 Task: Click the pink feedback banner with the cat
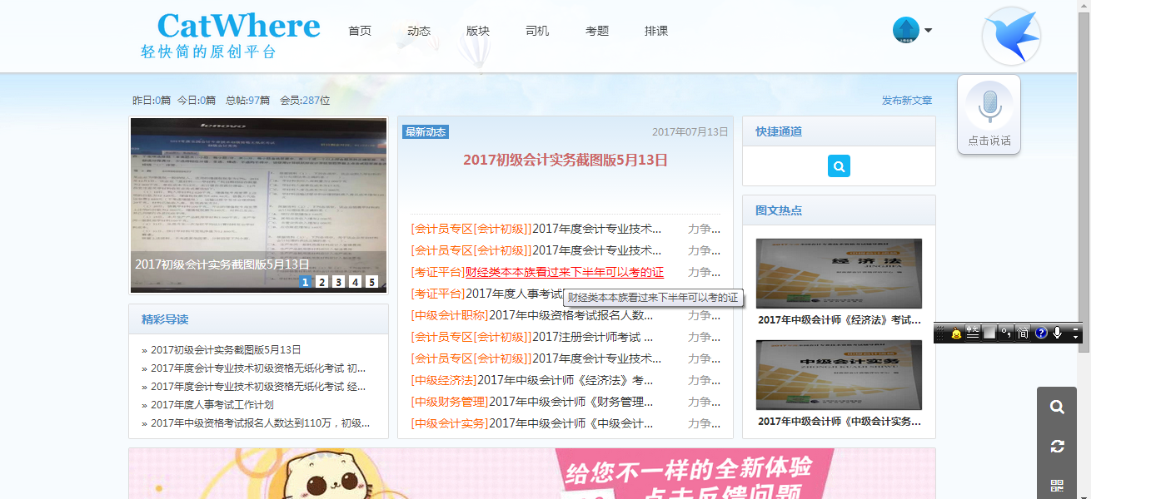click(x=531, y=473)
